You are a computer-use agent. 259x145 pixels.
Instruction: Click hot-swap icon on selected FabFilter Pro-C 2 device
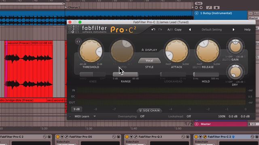pyautogui.click(x=253, y=137)
